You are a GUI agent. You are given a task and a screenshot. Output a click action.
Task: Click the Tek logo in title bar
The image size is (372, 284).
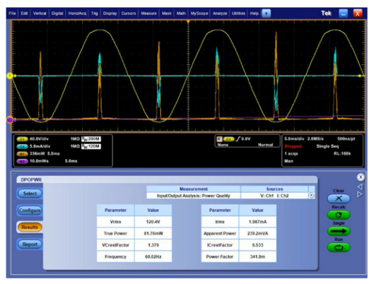[x=326, y=13]
